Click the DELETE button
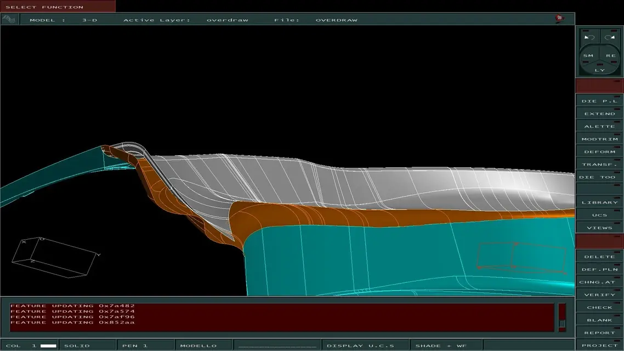This screenshot has width=624, height=351. (x=599, y=257)
